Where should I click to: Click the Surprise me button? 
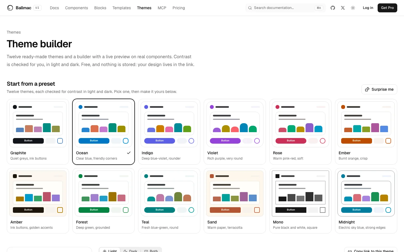pyautogui.click(x=379, y=89)
